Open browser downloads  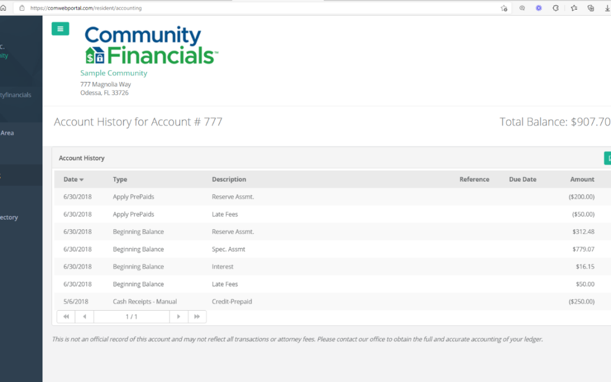click(x=607, y=8)
